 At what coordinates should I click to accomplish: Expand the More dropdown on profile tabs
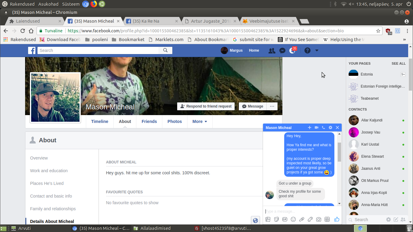tap(200, 121)
